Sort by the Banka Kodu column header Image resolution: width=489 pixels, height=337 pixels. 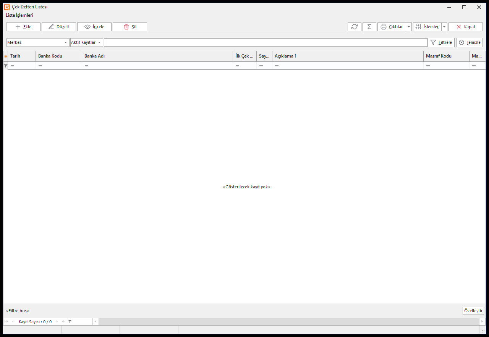coord(59,56)
